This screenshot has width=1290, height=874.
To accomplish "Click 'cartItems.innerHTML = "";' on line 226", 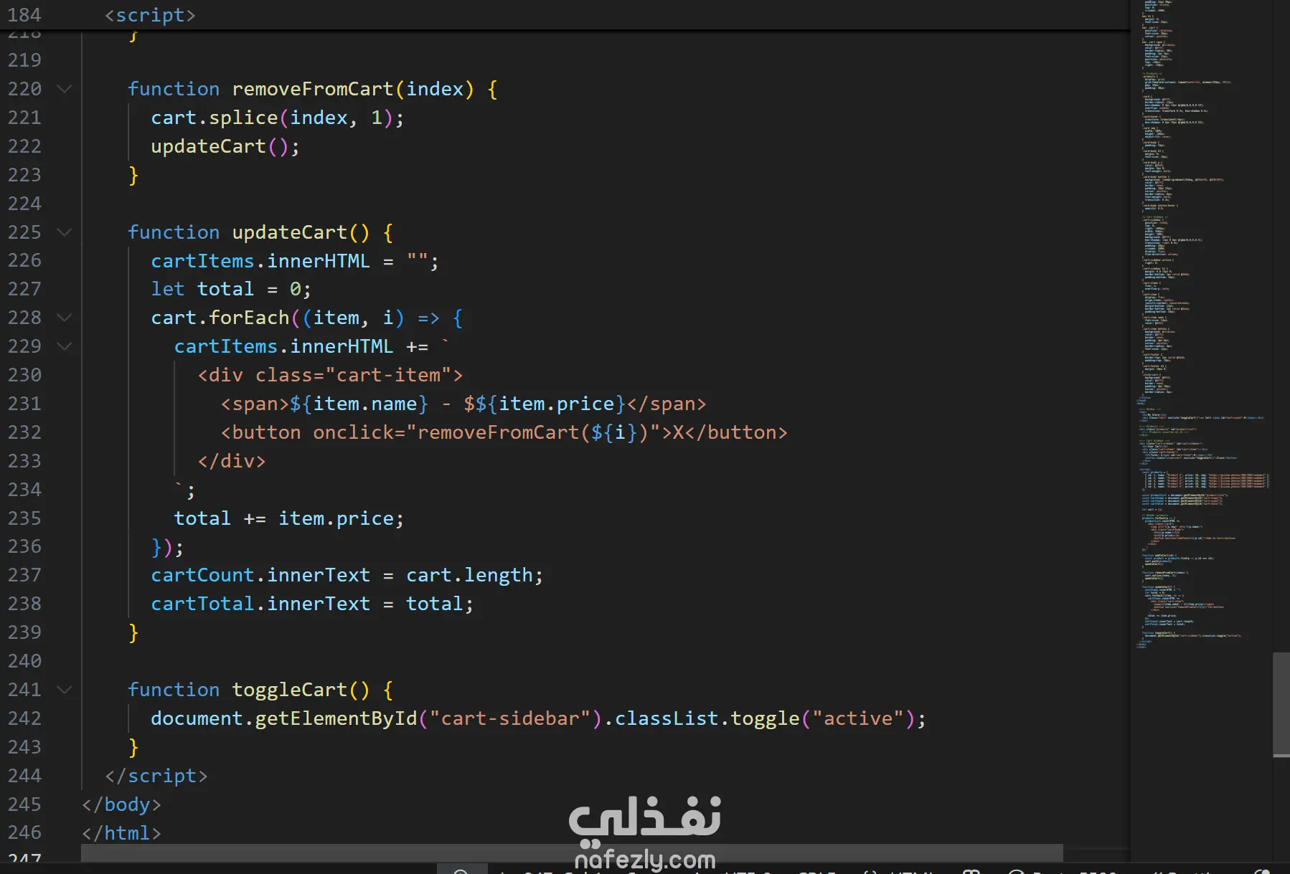I will coord(295,261).
